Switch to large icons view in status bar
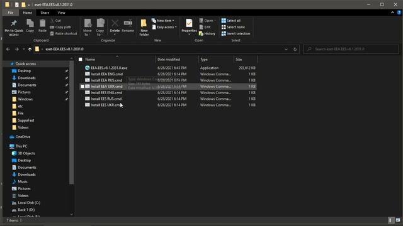This screenshot has width=403, height=226. tap(398, 220)
